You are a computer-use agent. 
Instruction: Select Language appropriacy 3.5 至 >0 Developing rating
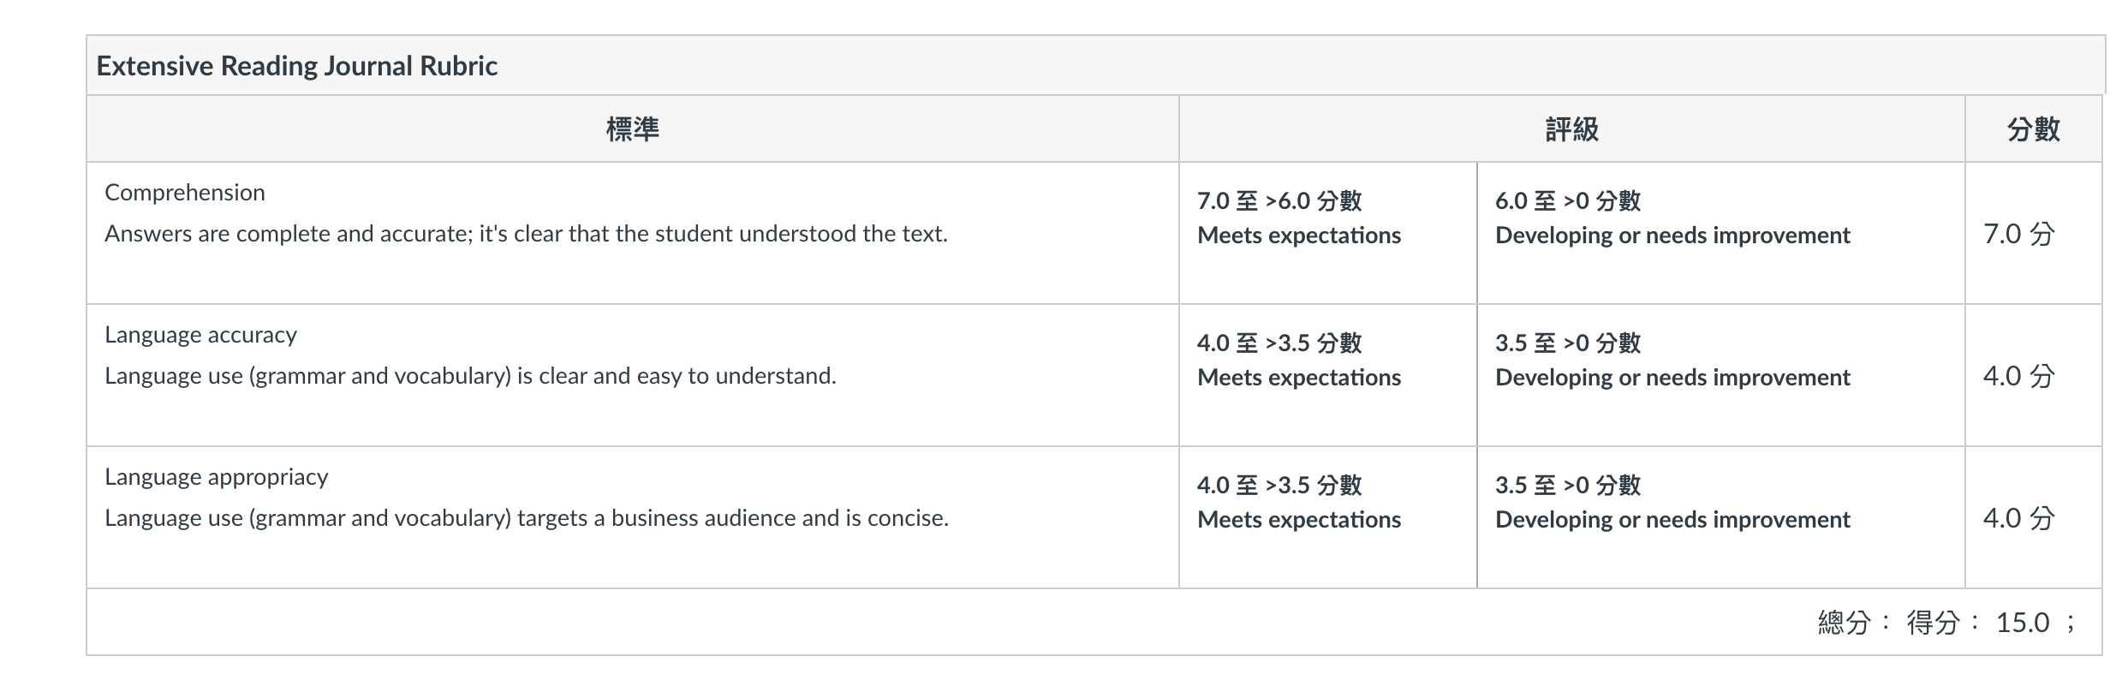(1720, 517)
